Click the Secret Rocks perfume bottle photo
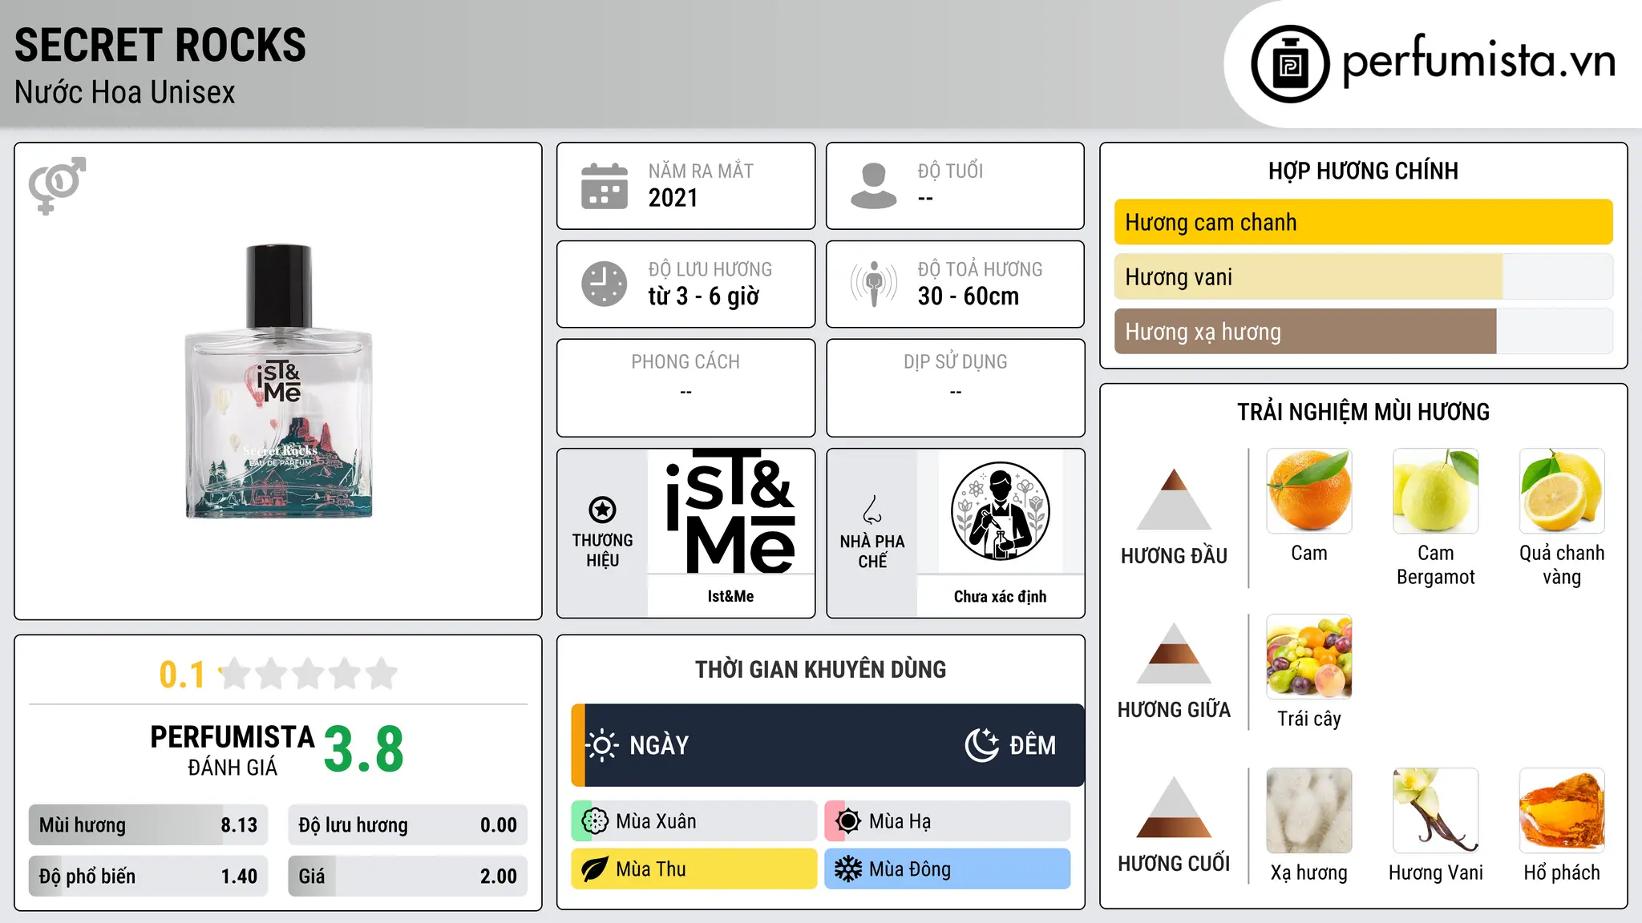Viewport: 1642px width, 923px height. pos(279,381)
